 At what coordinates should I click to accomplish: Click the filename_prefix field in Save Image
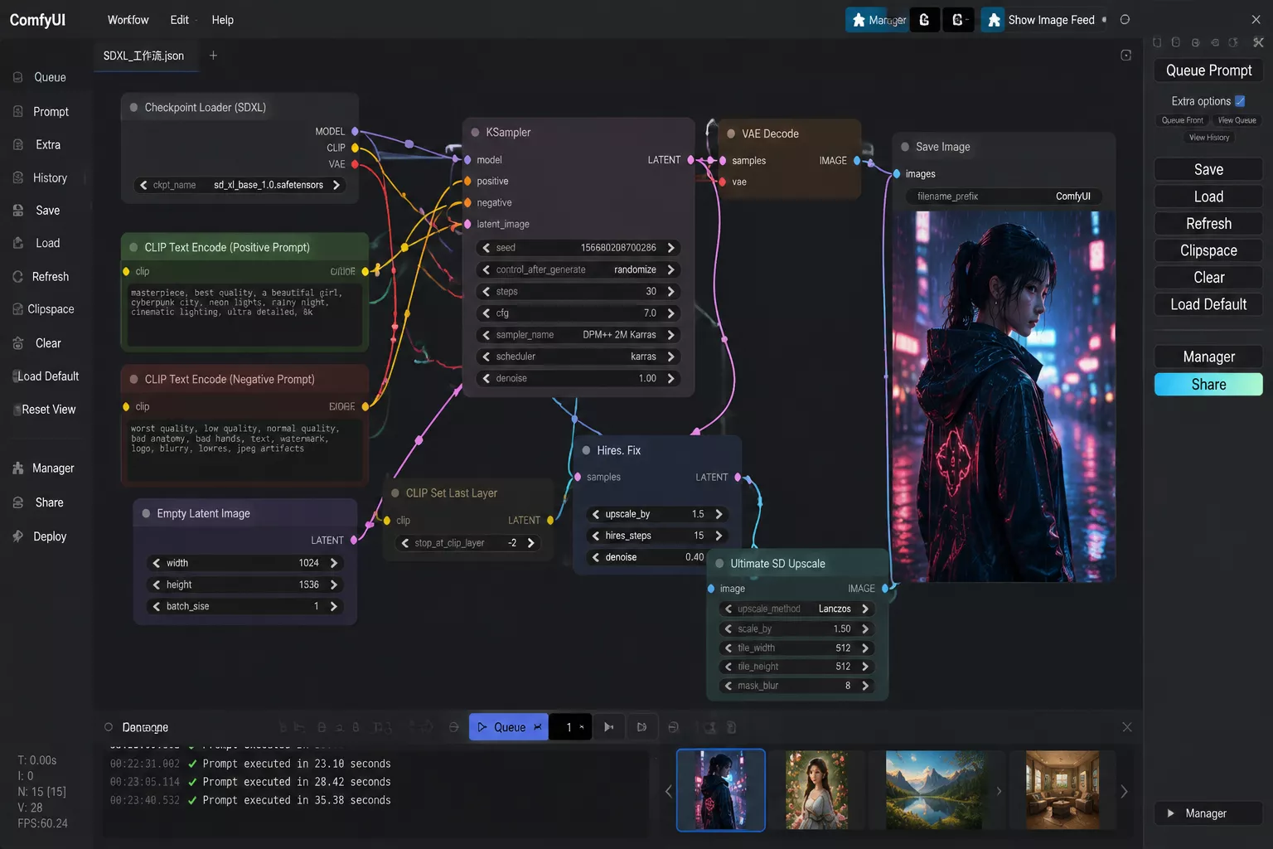click(1004, 196)
